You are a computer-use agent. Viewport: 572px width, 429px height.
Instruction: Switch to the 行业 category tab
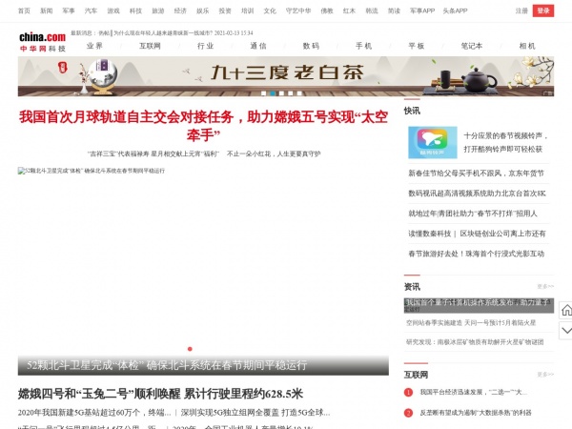[x=205, y=46]
